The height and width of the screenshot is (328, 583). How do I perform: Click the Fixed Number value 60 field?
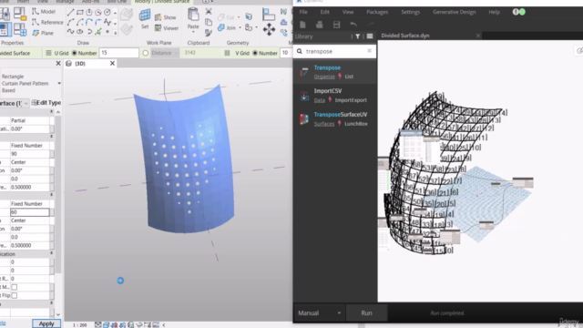[x=29, y=212]
